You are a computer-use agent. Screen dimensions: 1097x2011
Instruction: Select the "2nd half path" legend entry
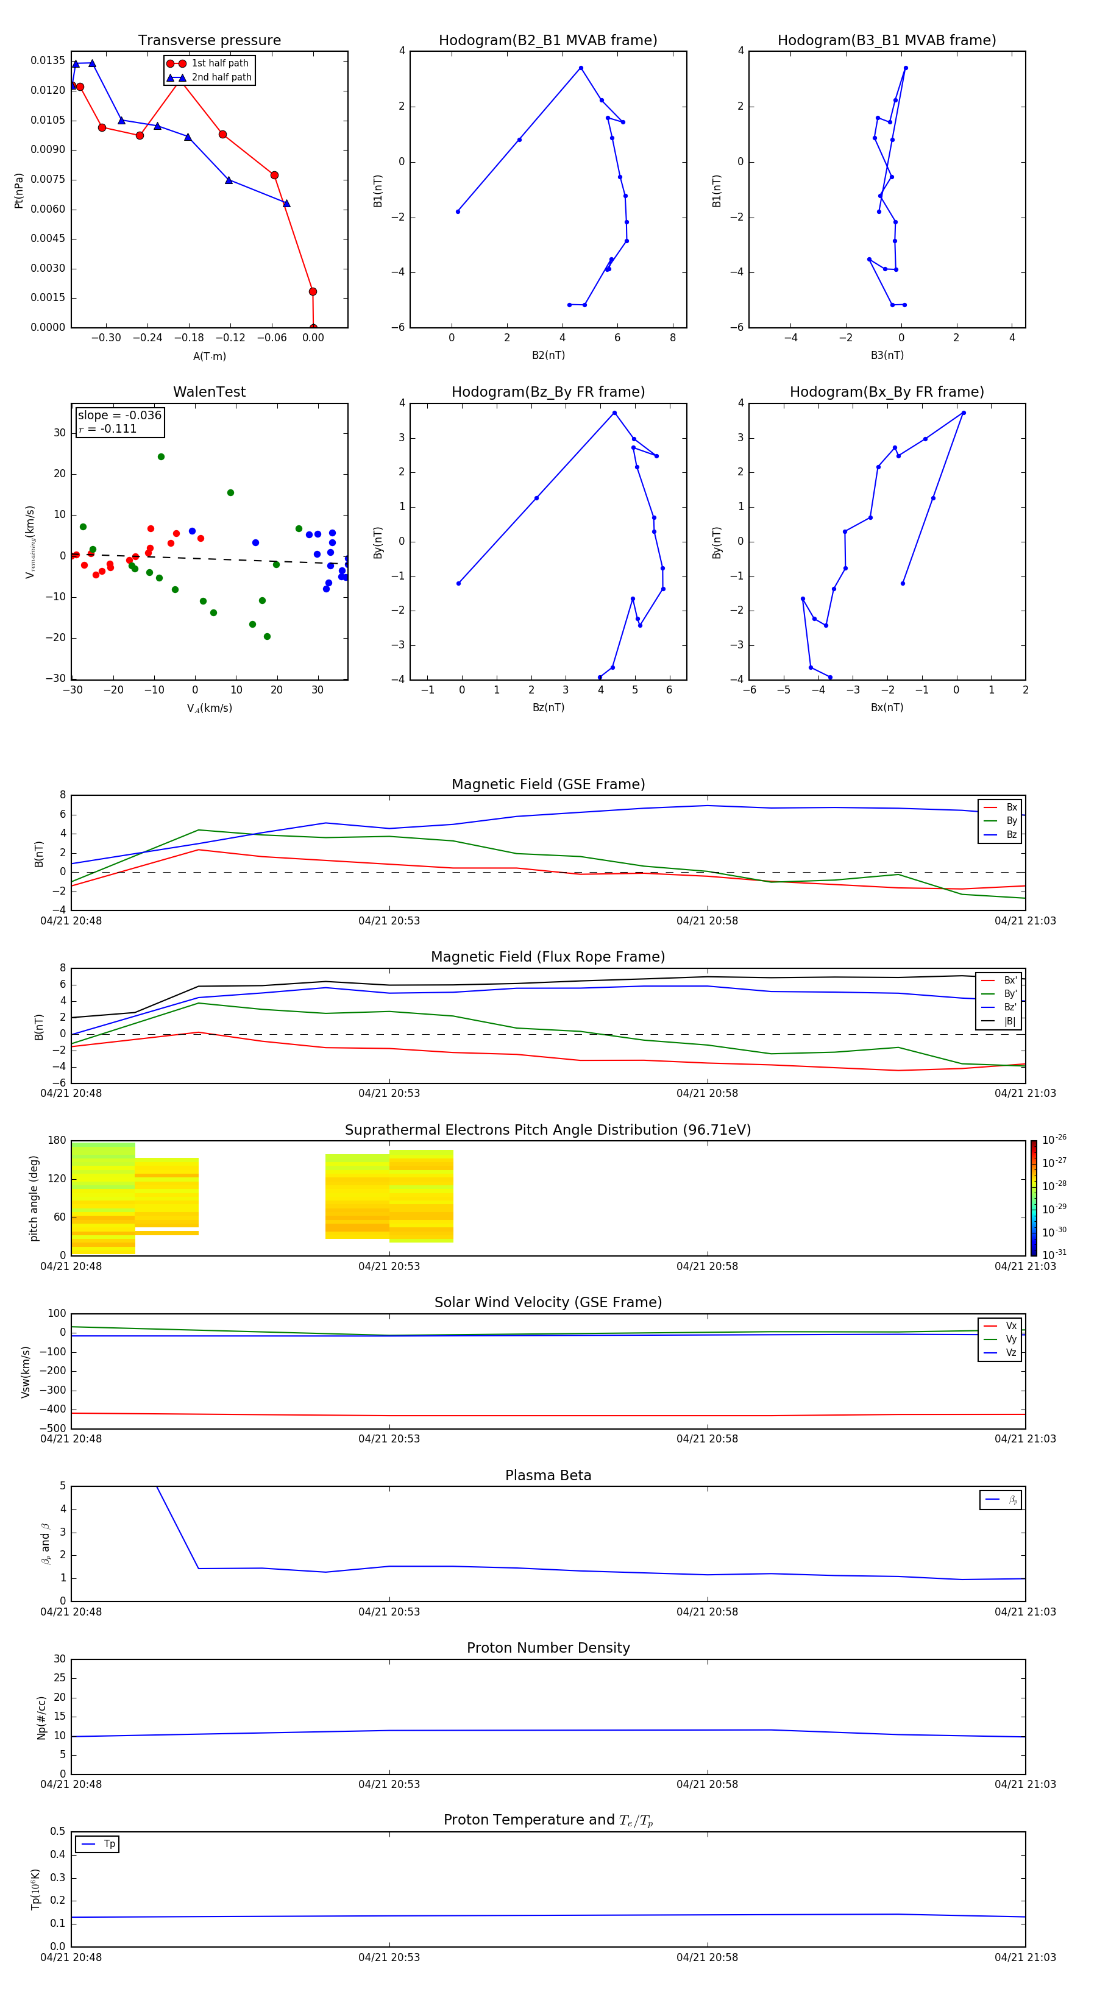pyautogui.click(x=209, y=77)
